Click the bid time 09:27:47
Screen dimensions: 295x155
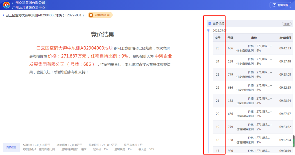[x=285, y=114]
